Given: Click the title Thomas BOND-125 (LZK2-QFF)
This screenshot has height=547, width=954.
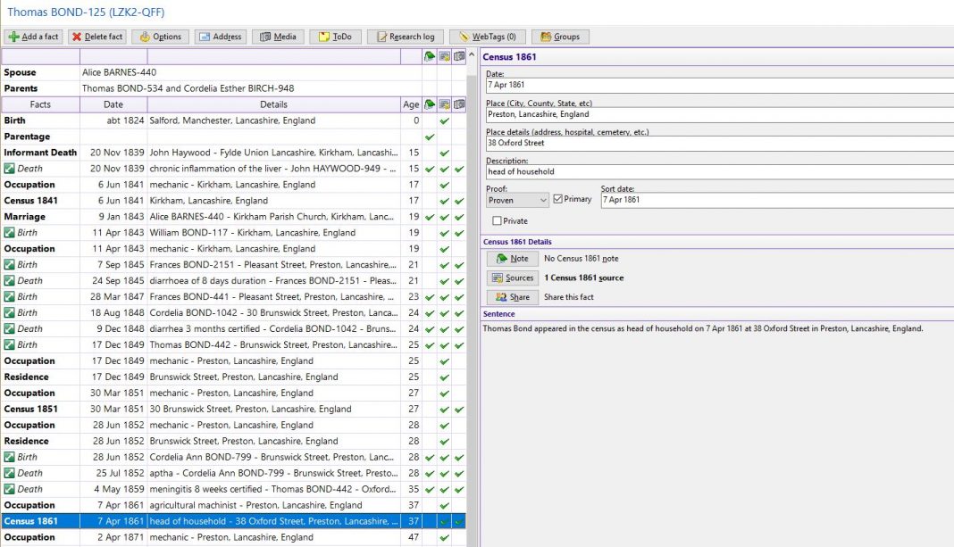Looking at the screenshot, I should point(86,12).
